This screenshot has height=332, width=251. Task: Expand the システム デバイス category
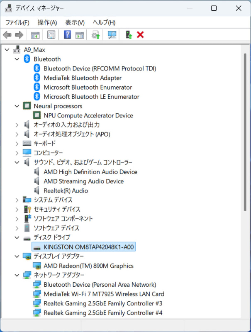pyautogui.click(x=17, y=200)
